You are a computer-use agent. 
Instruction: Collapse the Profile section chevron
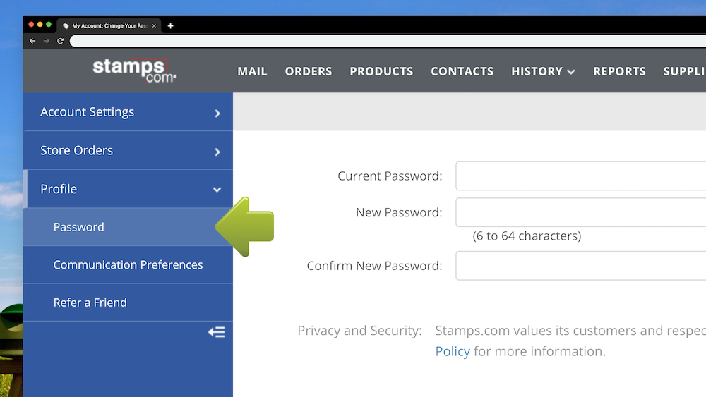click(x=217, y=190)
